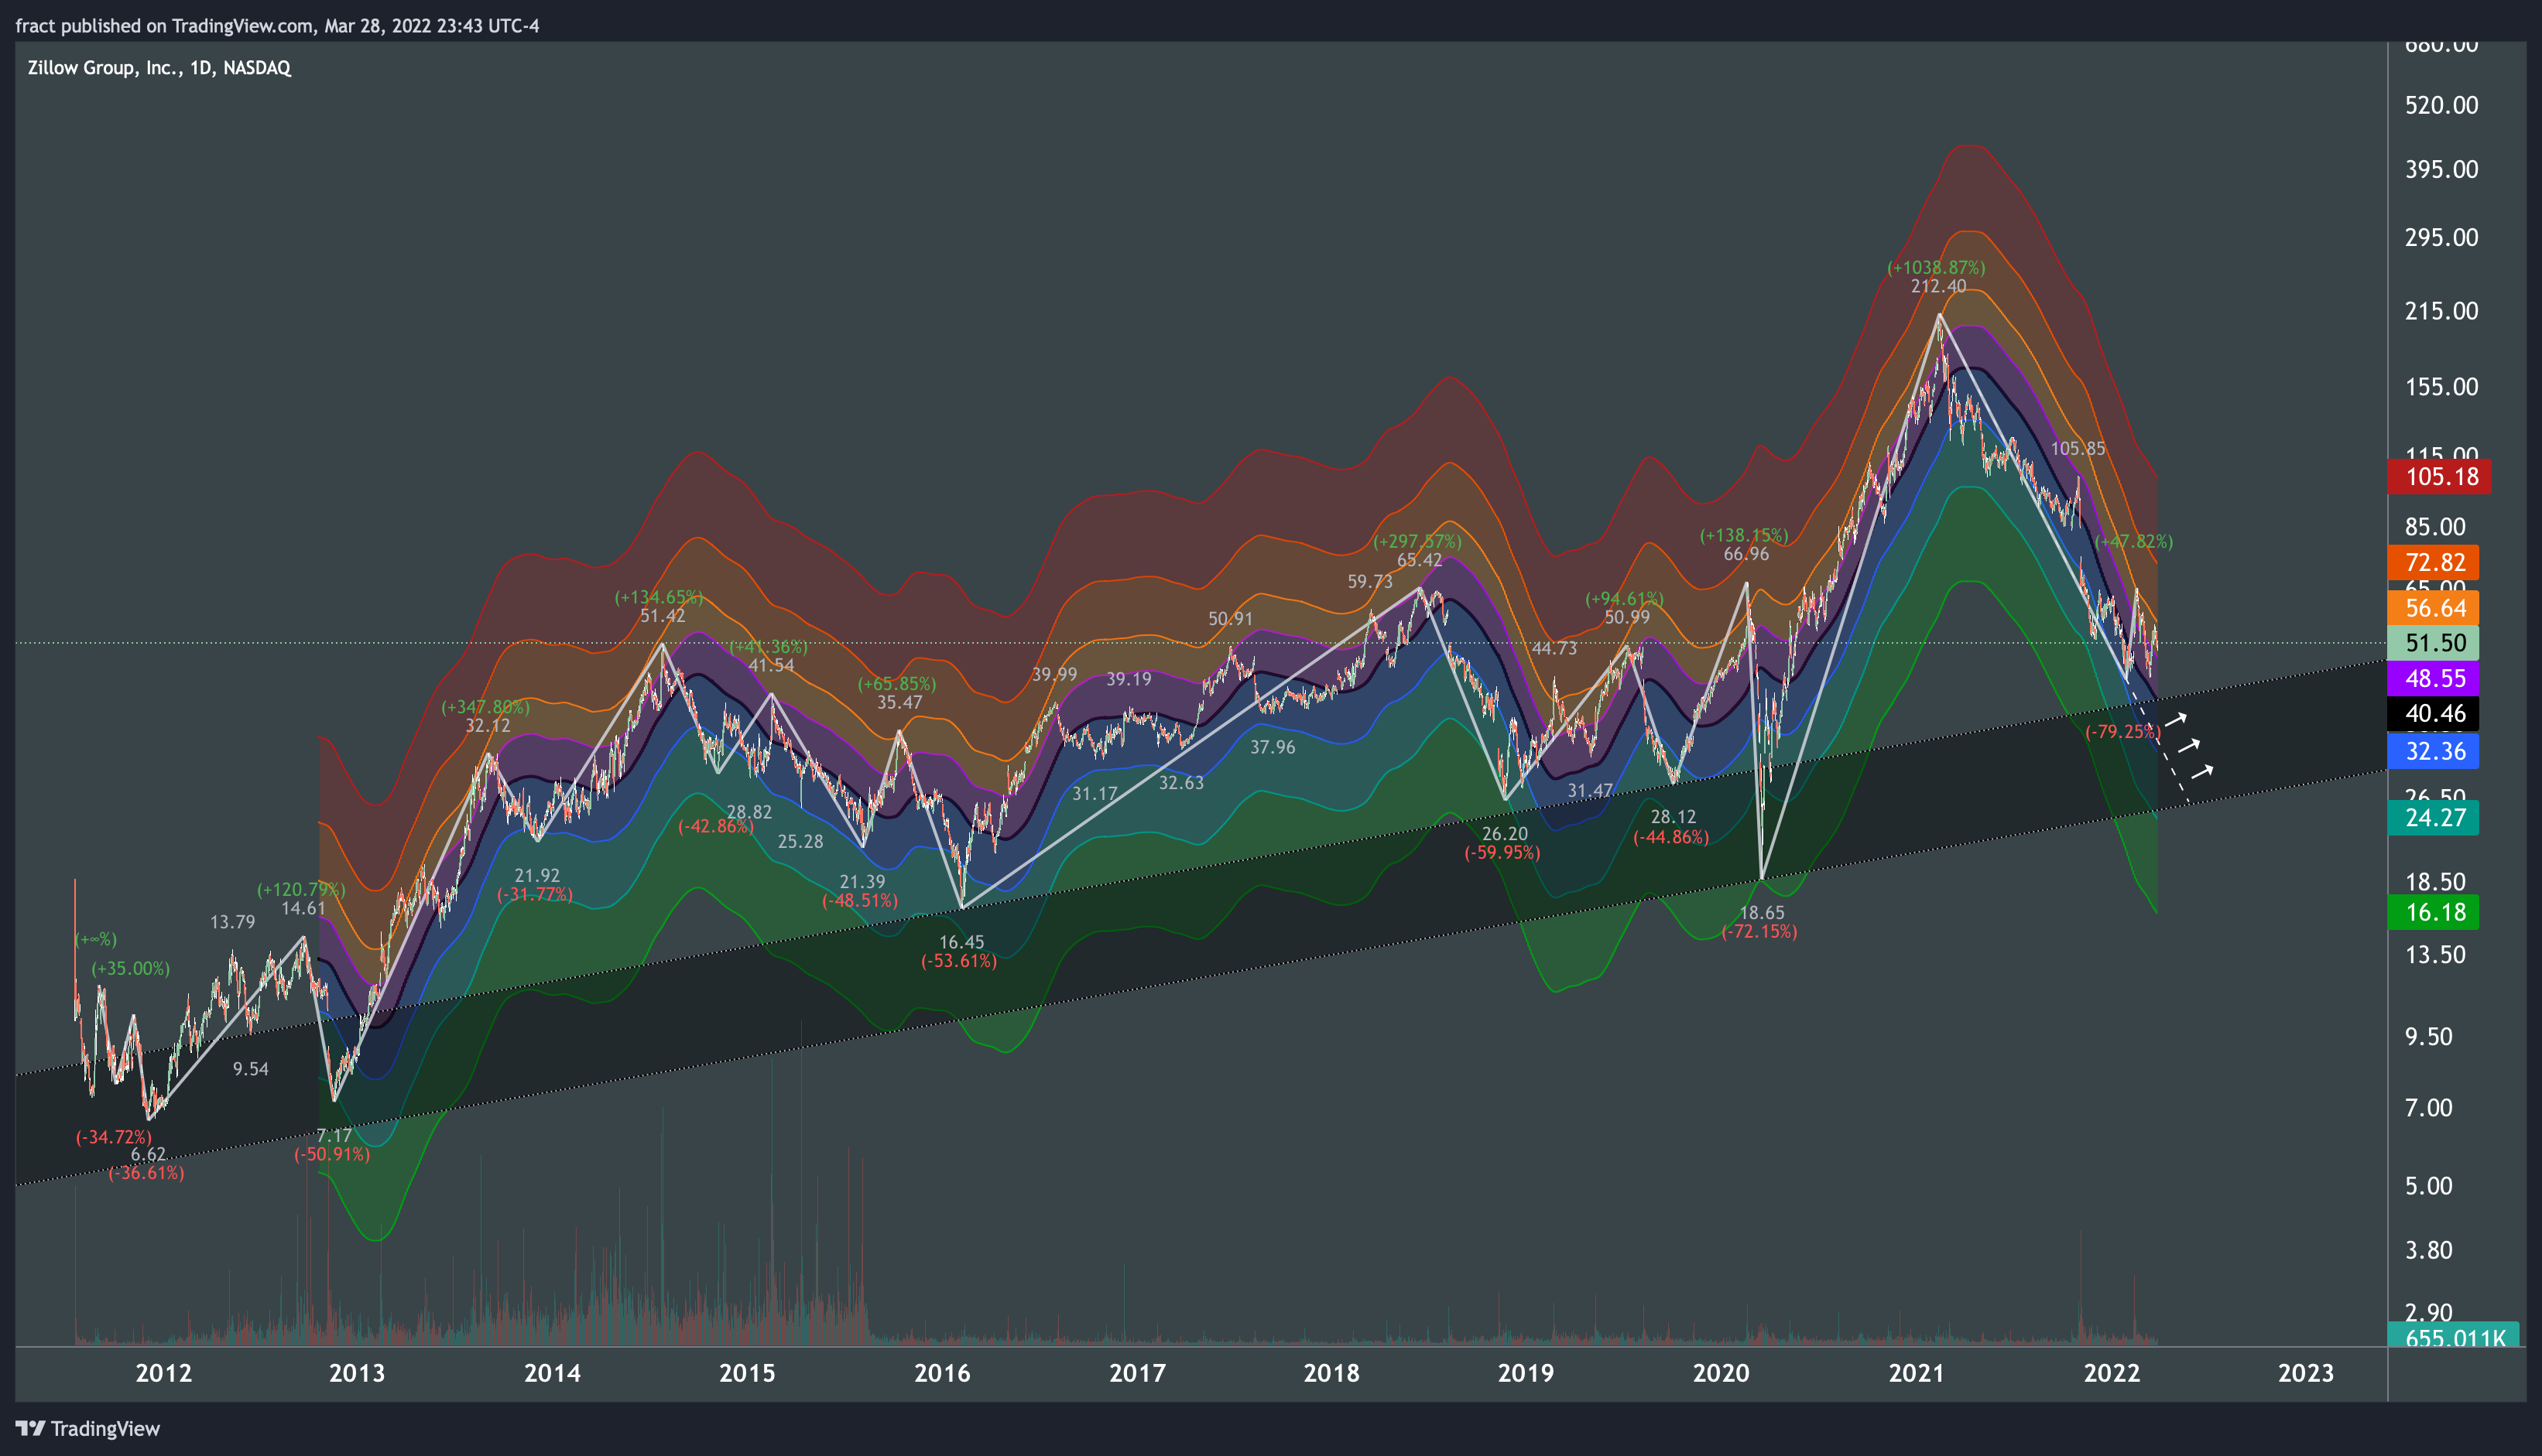Screen dimensions: 2542x1456
Task: Click the teal 24.27 price label
Action: pyautogui.click(x=2433, y=817)
